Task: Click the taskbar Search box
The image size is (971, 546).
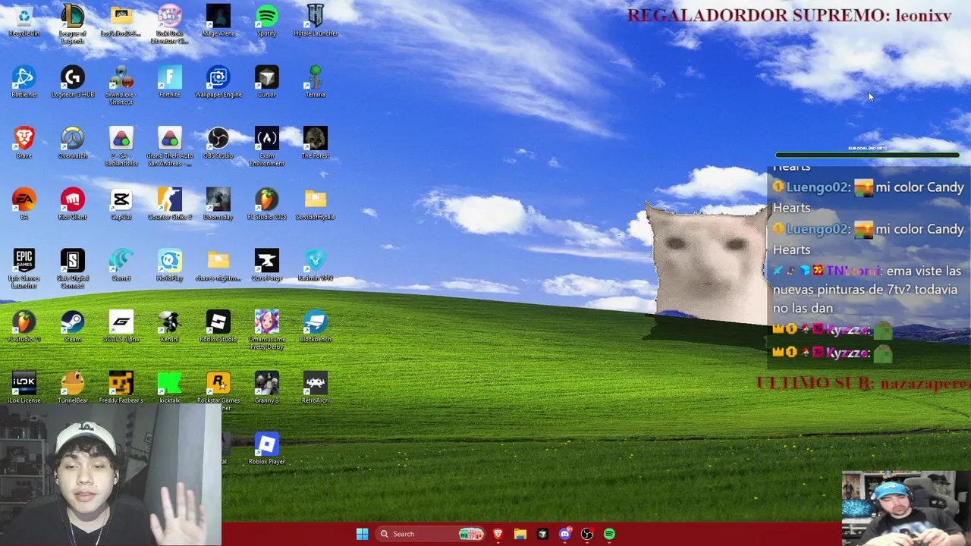Action: point(431,534)
